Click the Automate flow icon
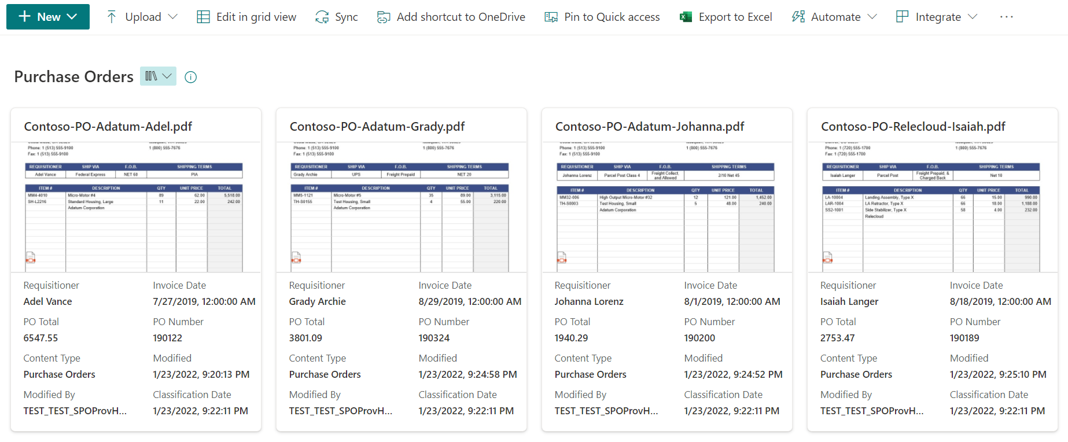The height and width of the screenshot is (442, 1068). (x=798, y=17)
